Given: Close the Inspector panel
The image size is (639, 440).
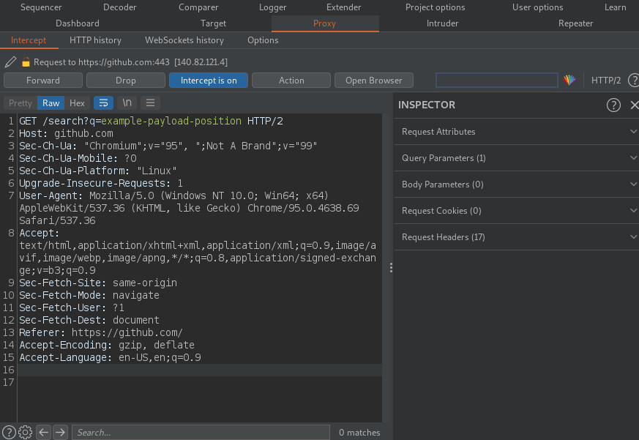Looking at the screenshot, I should tap(634, 105).
